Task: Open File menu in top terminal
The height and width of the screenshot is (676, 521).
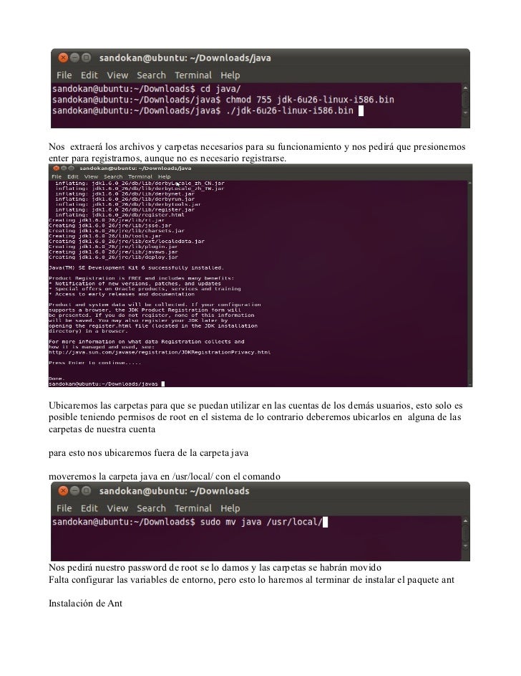Action: coord(64,75)
